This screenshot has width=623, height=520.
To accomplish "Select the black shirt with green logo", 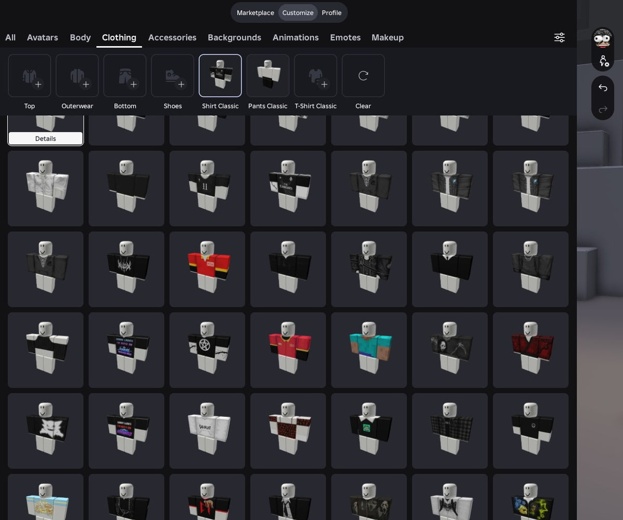I will click(369, 431).
